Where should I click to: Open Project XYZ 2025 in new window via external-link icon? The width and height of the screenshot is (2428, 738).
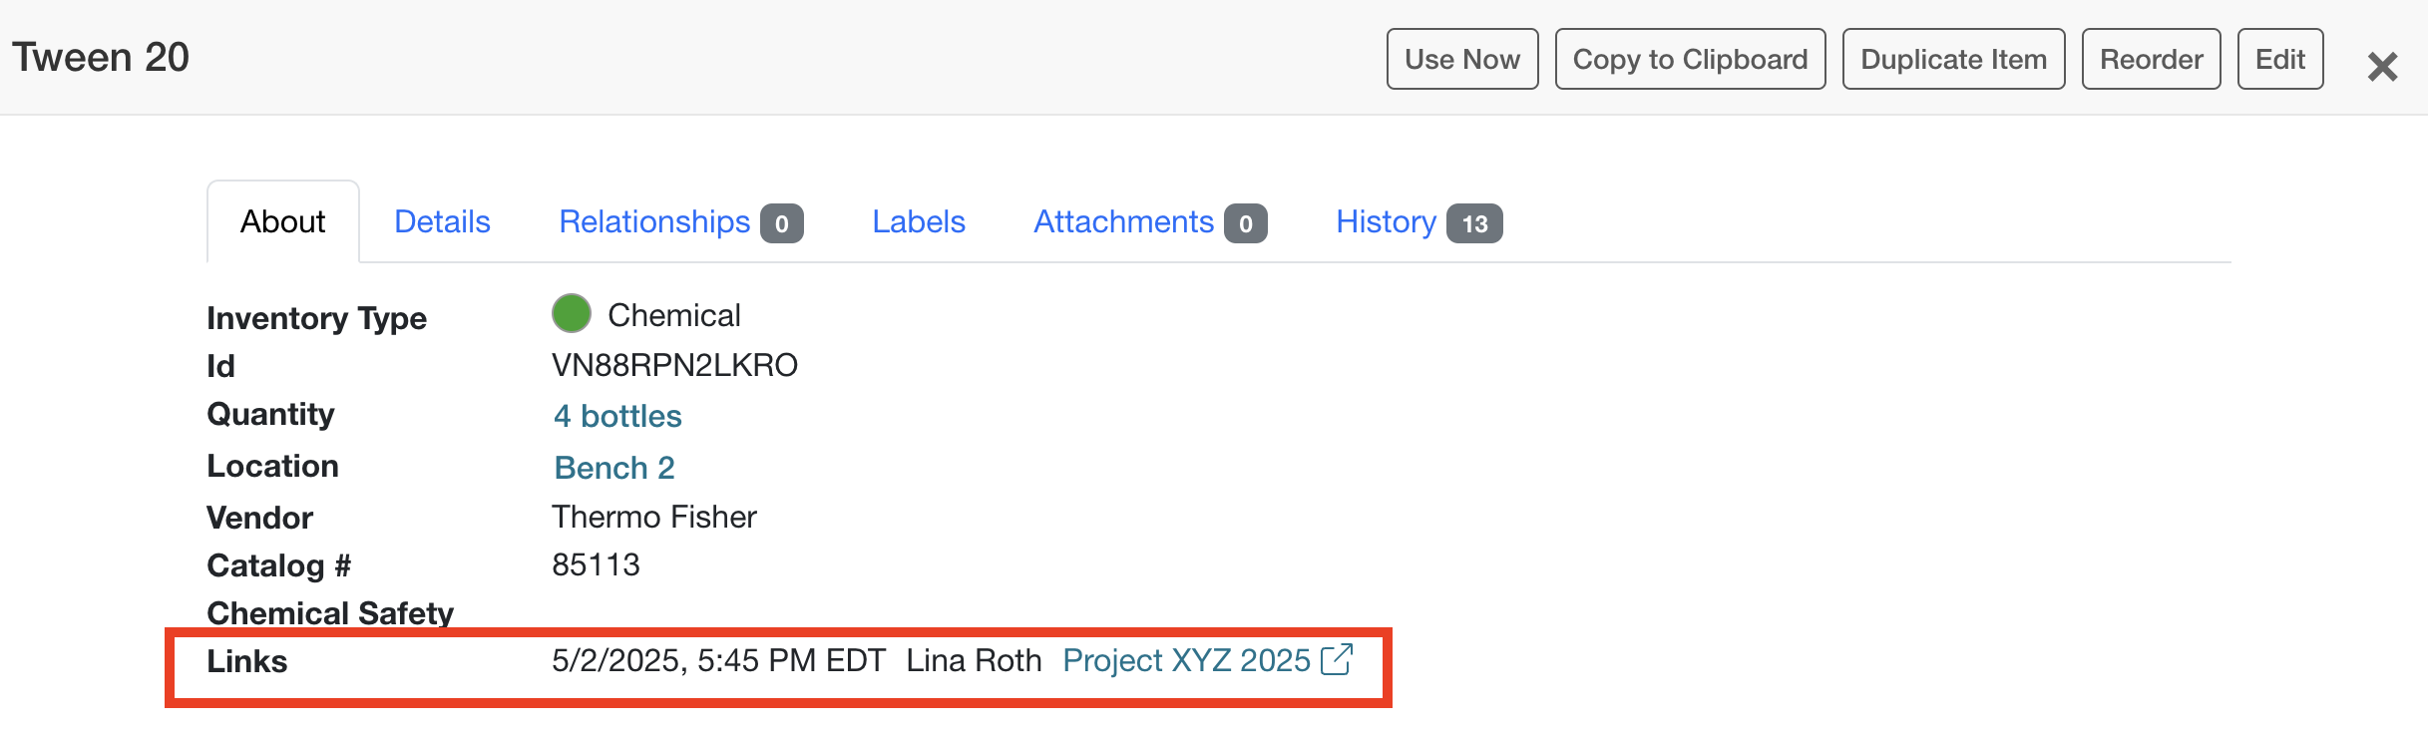pos(1339,660)
